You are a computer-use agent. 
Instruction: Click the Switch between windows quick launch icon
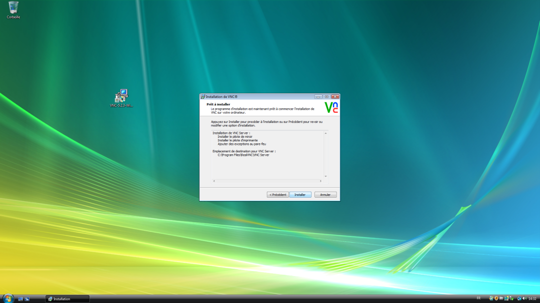tap(27, 299)
